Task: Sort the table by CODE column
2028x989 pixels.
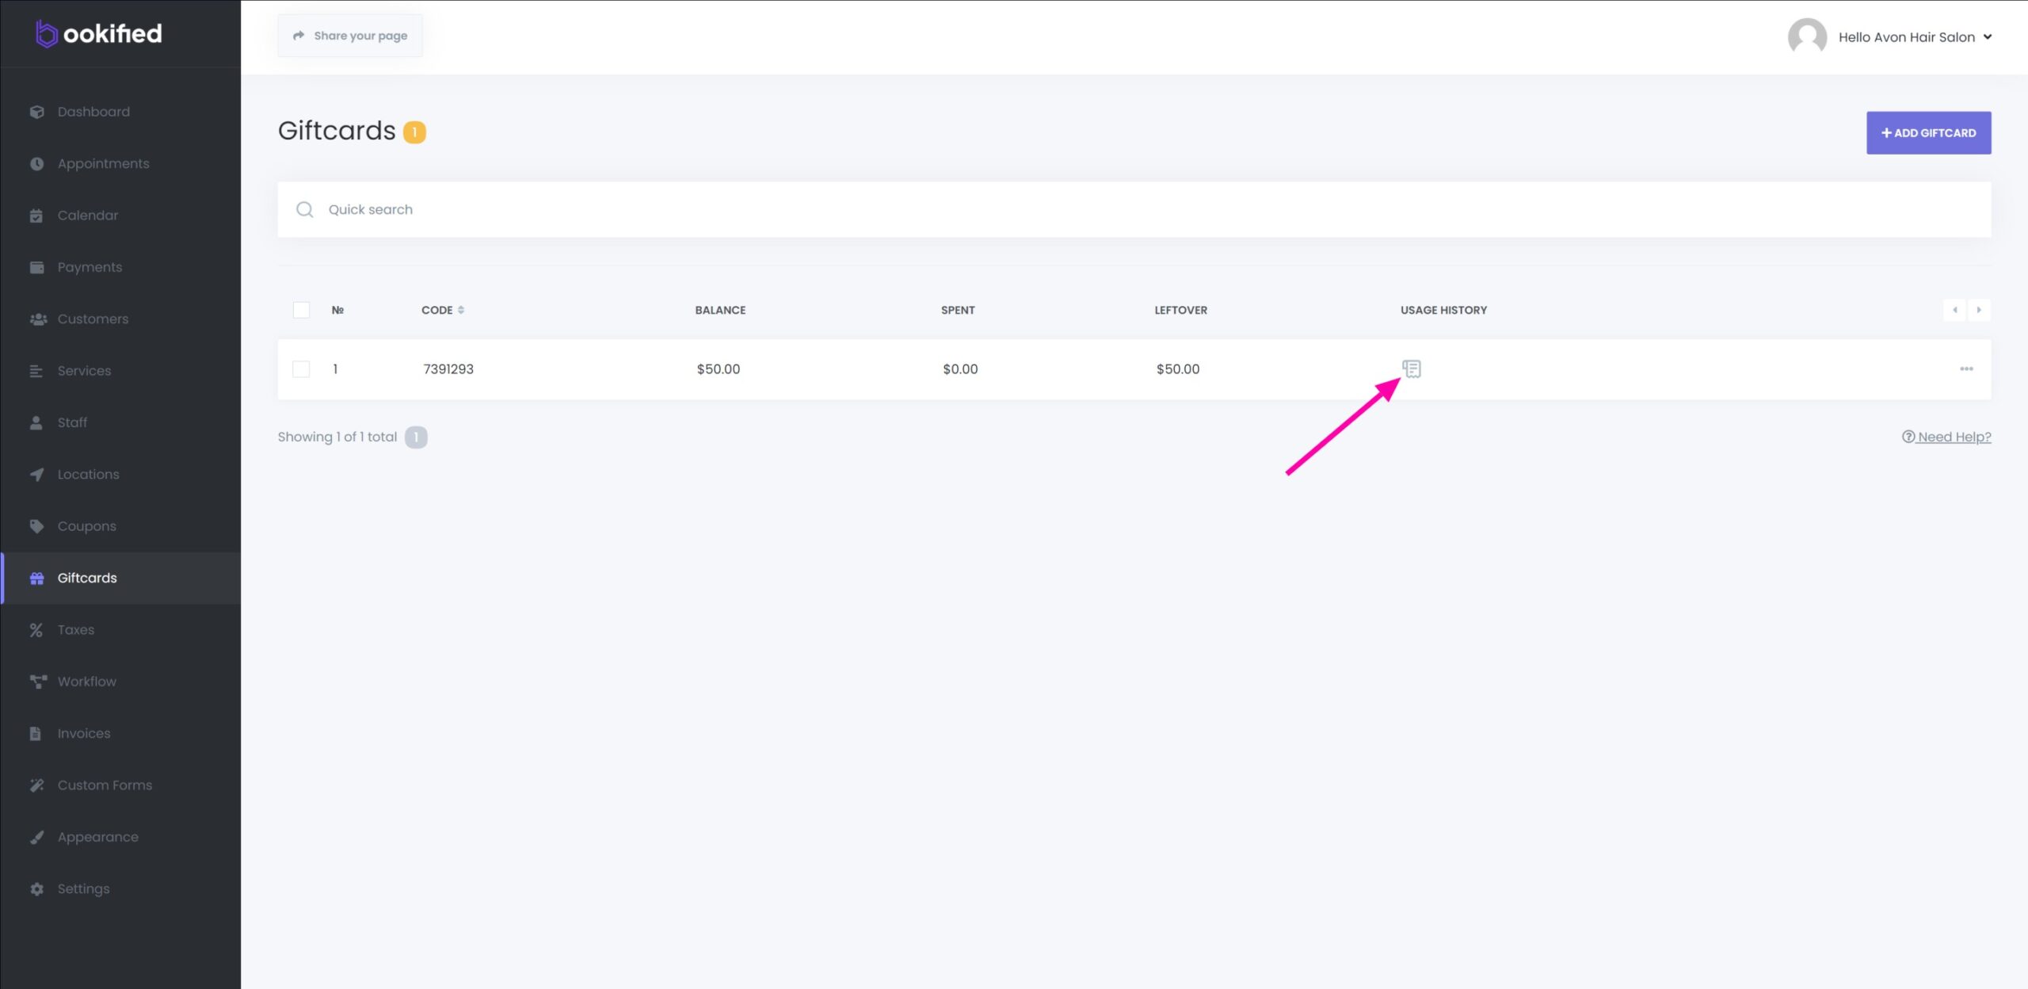Action: tap(442, 310)
